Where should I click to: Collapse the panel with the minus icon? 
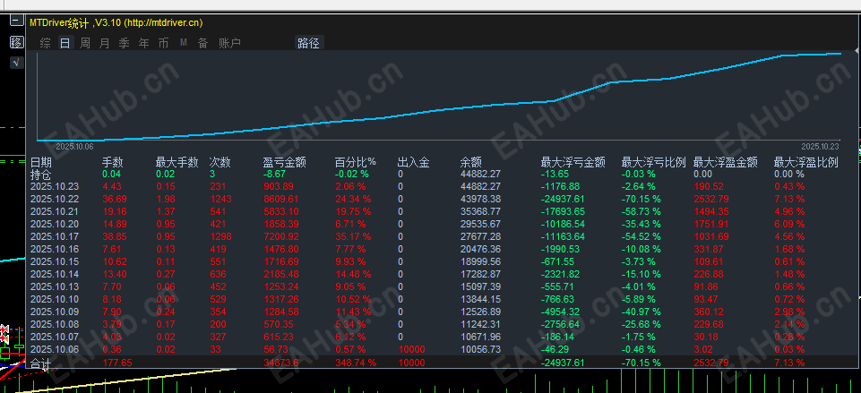click(x=16, y=21)
